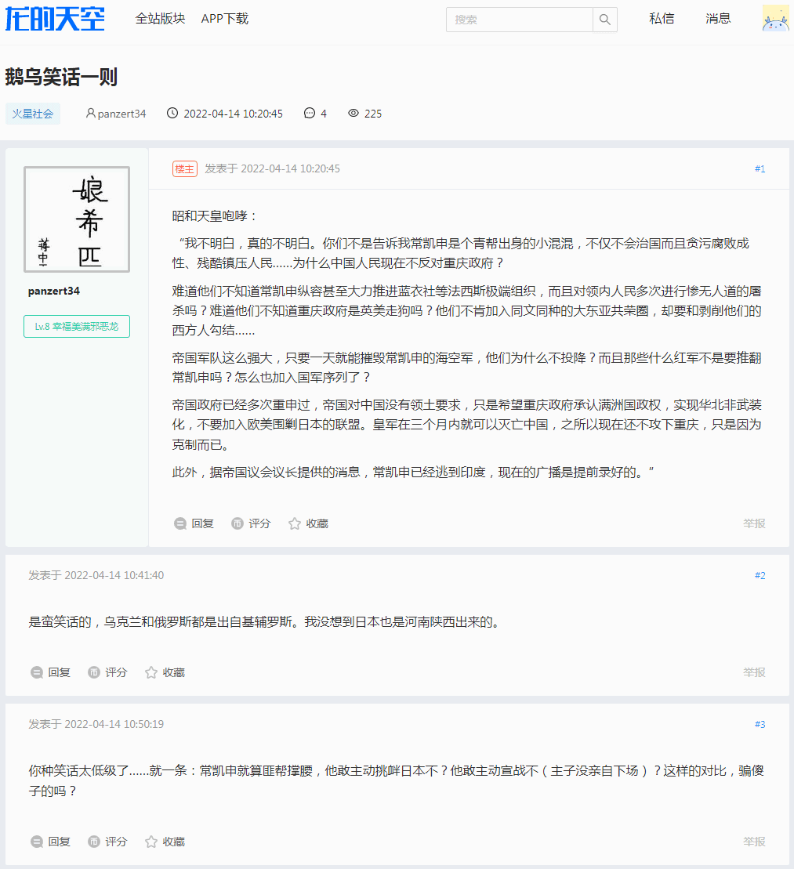Report post #2 with 举报
This screenshot has height=869, width=794.
pyautogui.click(x=754, y=672)
